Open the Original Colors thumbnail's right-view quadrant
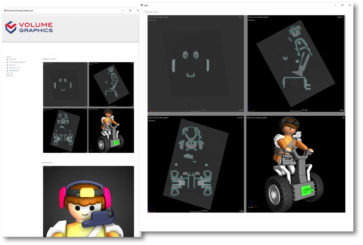 [111, 84]
